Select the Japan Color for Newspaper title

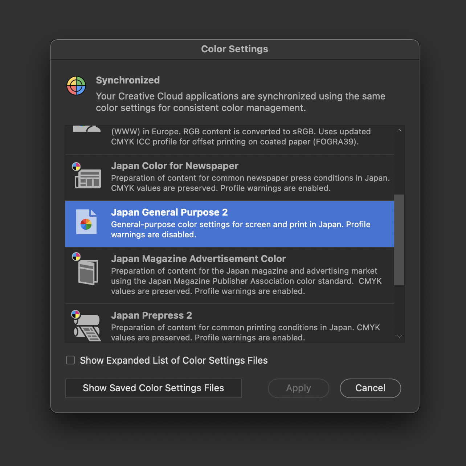pos(175,166)
